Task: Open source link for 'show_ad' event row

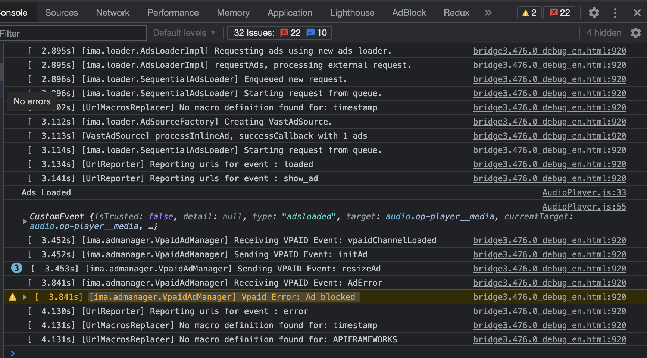Action: [550, 178]
